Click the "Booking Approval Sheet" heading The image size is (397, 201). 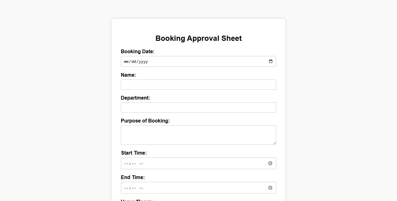pos(198,38)
